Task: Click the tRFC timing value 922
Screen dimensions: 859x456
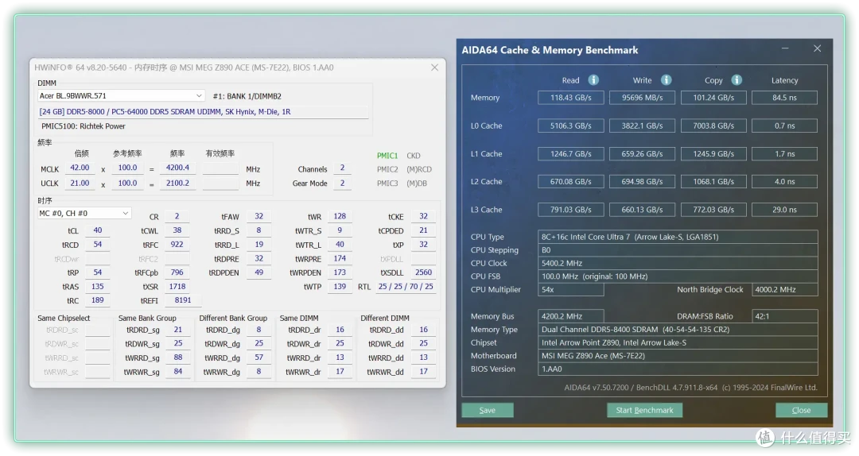Action: point(177,244)
